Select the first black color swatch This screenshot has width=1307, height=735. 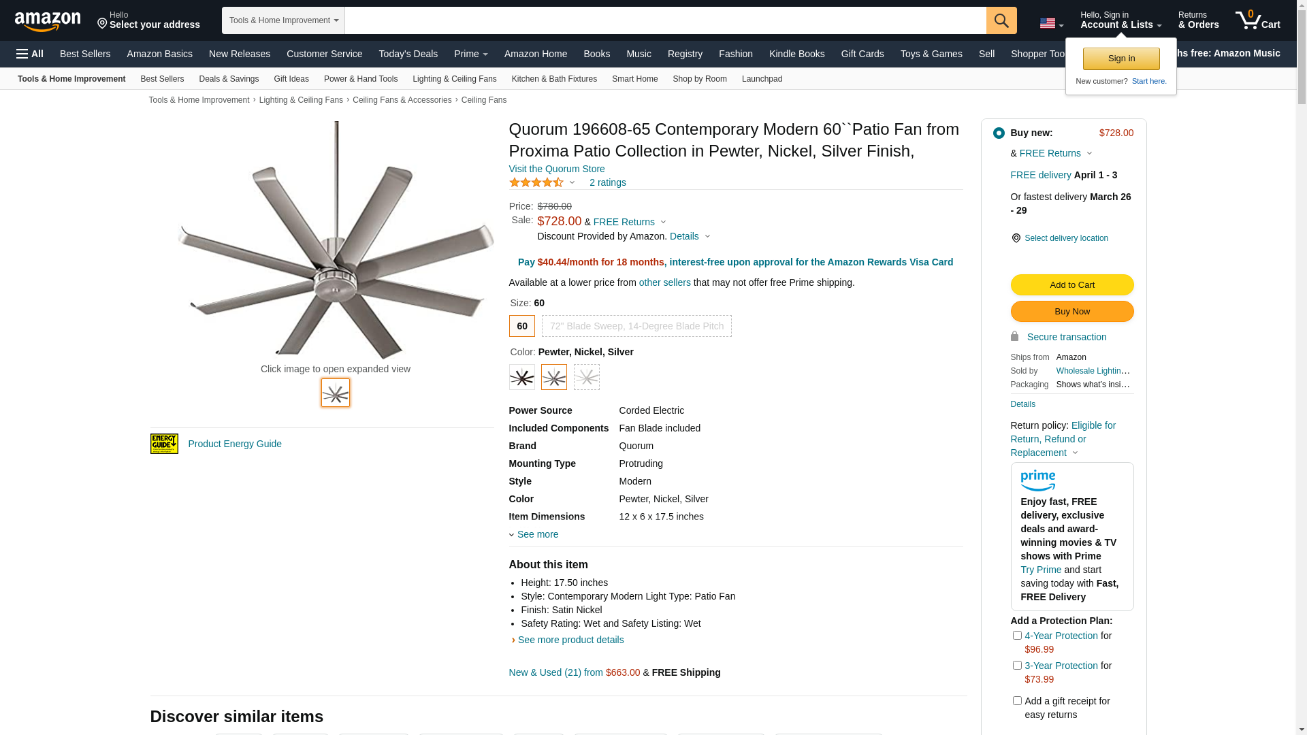click(522, 377)
